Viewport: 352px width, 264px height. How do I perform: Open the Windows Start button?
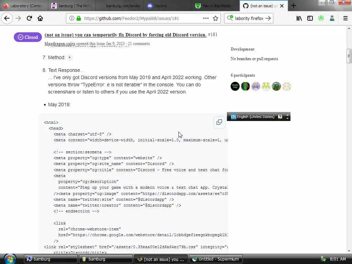point(10,259)
